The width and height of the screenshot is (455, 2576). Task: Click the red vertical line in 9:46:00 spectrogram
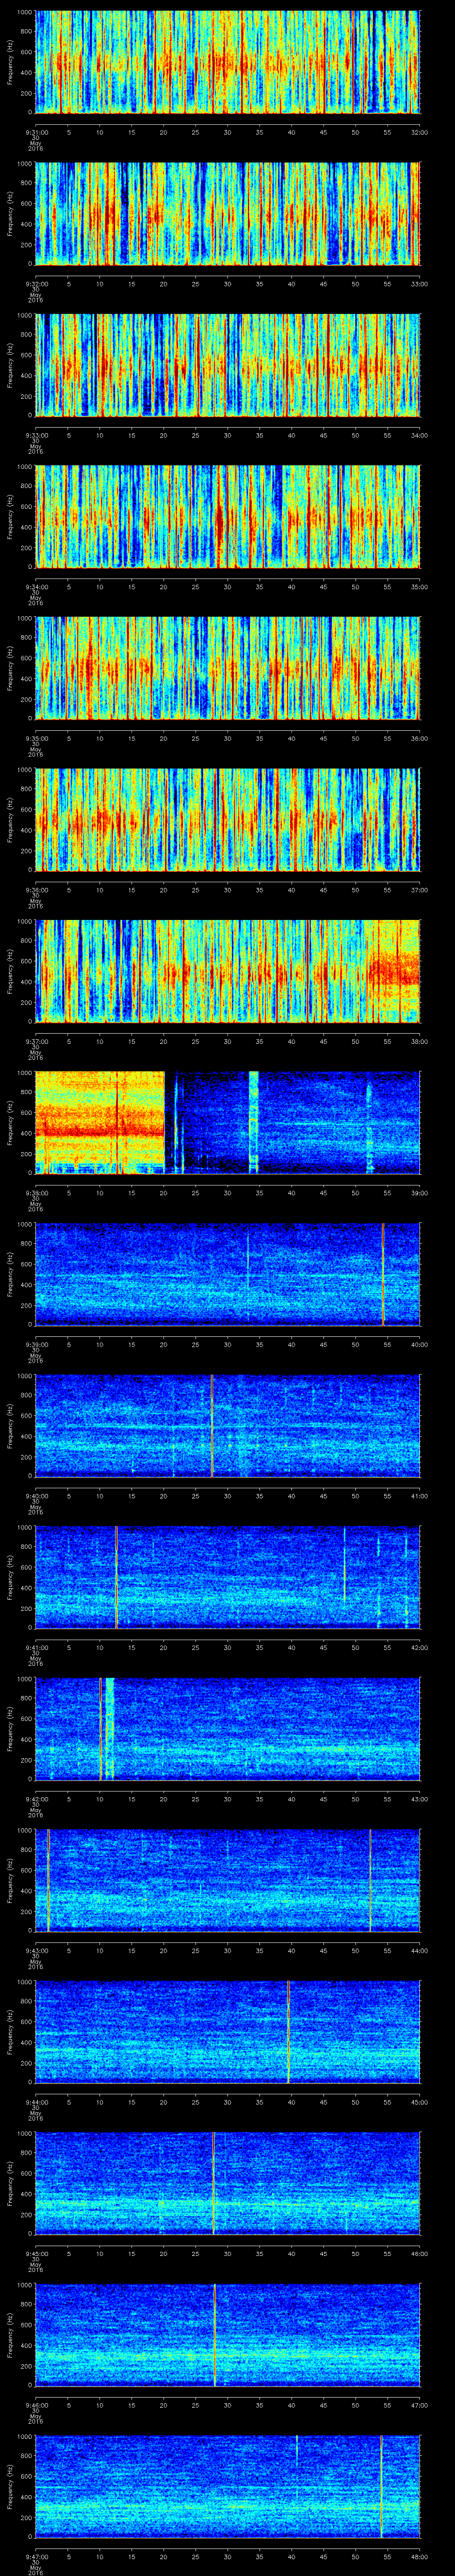(x=214, y=2334)
